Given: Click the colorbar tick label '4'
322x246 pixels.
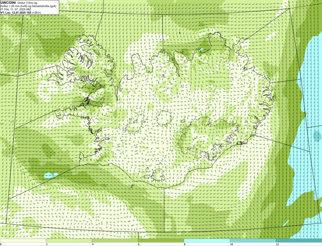Looking at the screenshot, I should [x=93, y=244].
